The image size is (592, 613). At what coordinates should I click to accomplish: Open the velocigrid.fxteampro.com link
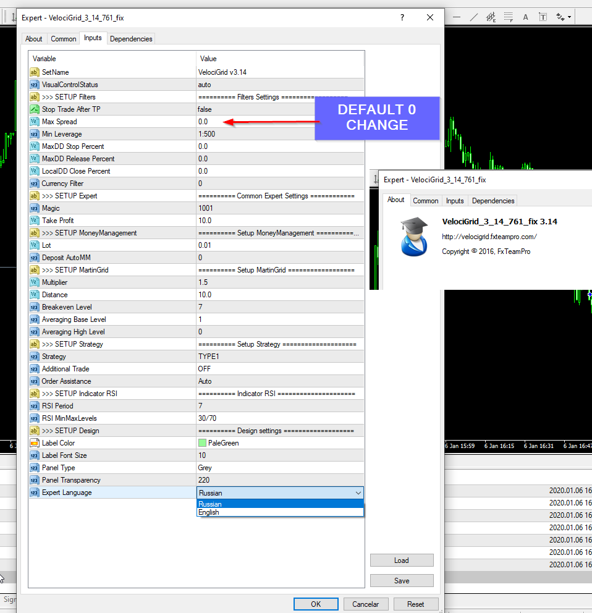click(489, 237)
